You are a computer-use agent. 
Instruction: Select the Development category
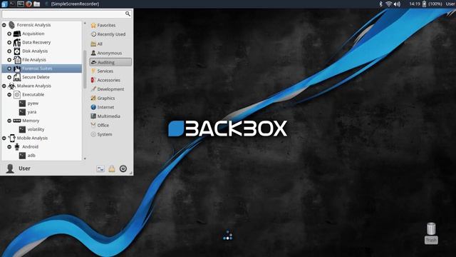[x=110, y=89]
